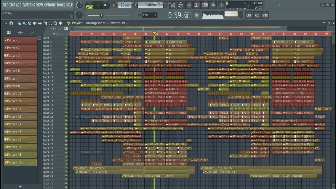Viewport: 336px width, 189px height.
Task: Select the Draw pencil tool
Action: tap(19, 23)
